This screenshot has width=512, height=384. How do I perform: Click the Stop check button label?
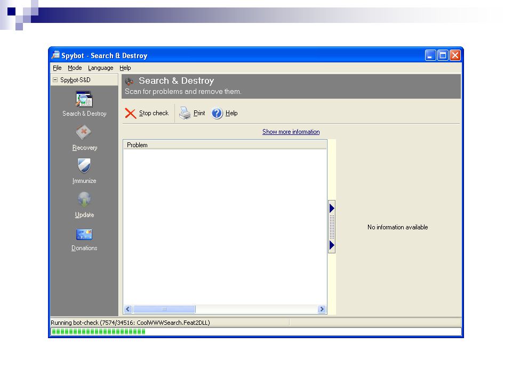(154, 113)
